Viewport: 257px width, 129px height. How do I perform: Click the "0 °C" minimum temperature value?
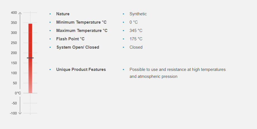[x=134, y=22]
